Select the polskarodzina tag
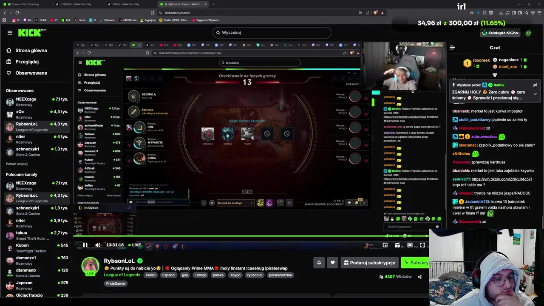 (x=280, y=275)
